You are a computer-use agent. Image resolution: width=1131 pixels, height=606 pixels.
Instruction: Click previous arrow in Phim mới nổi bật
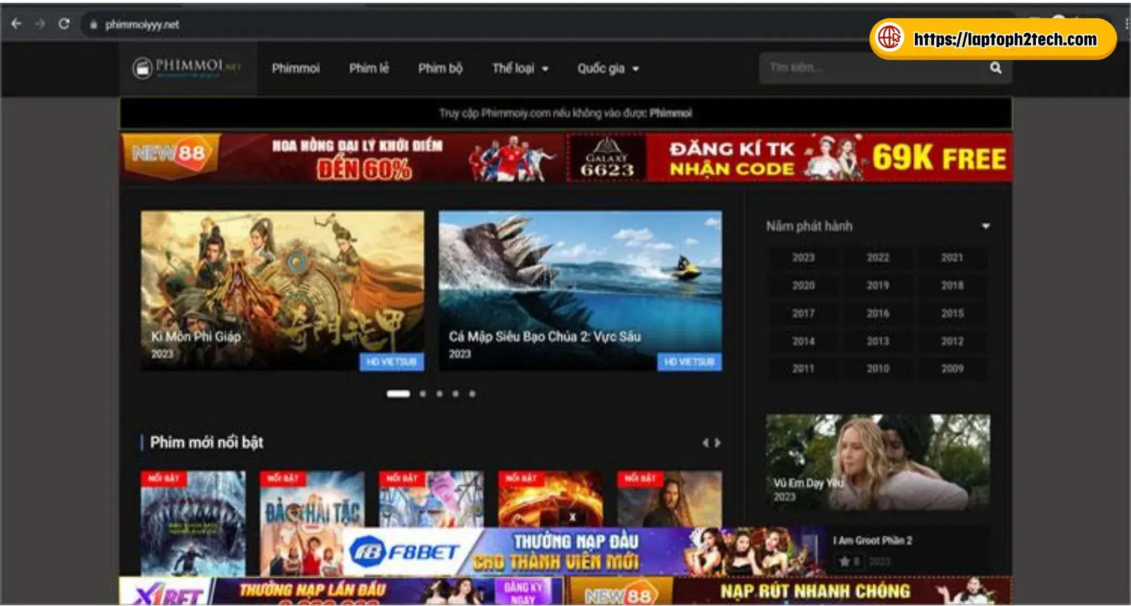[705, 443]
